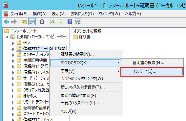Choose ヘルプ(H) in the context menu

(x=86, y=111)
